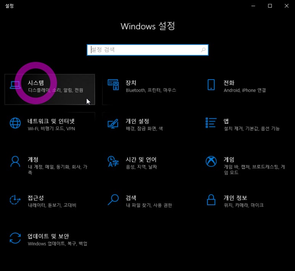Select the 시간 및 언어 clock icon

(x=113, y=161)
